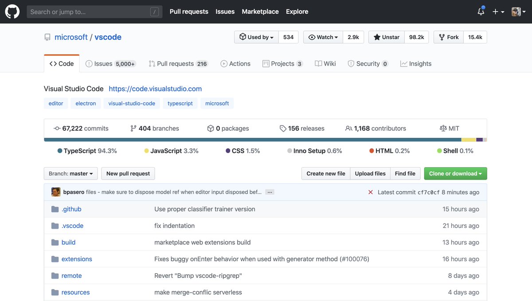Open the microsoft owner link
532x301 pixels.
tap(71, 37)
